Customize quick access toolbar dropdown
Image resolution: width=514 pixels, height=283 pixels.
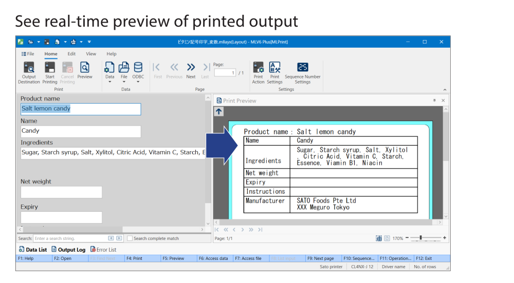point(89,42)
